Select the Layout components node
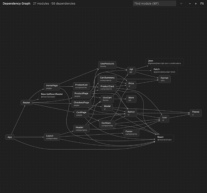The image size is (207, 193). pyautogui.click(x=52, y=137)
